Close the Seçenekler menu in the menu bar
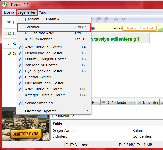 click(27, 12)
